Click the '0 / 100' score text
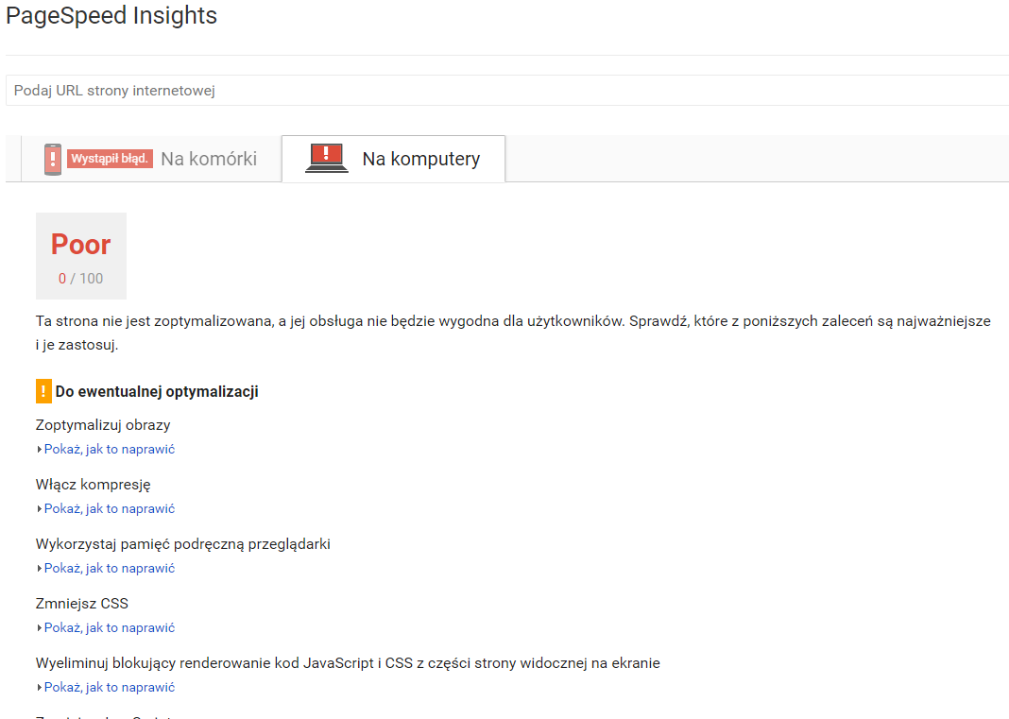The width and height of the screenshot is (1009, 719). (x=80, y=279)
